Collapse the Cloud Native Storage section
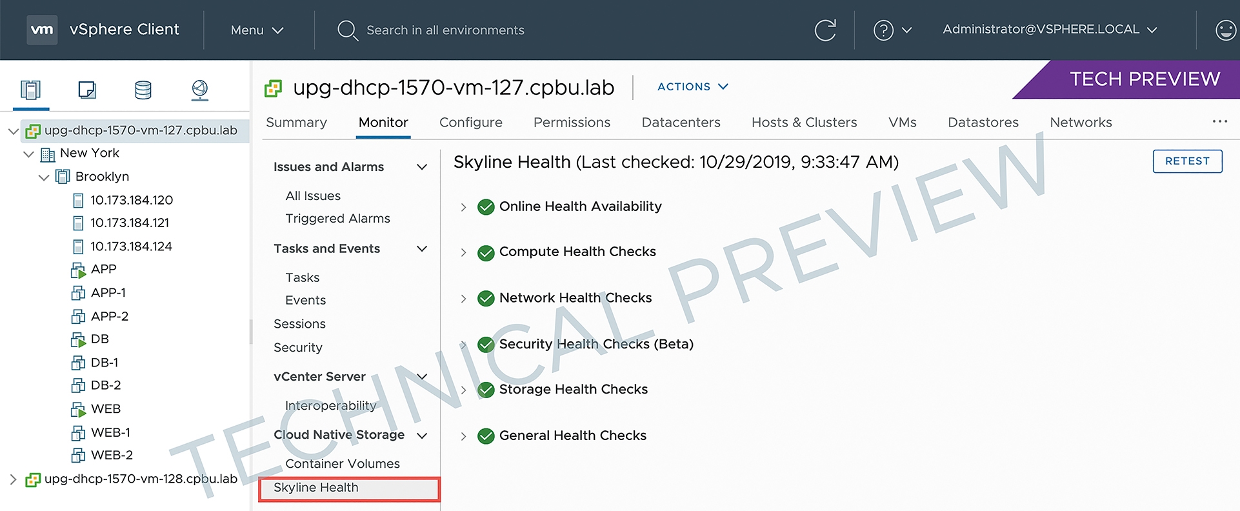1240x511 pixels. click(422, 436)
